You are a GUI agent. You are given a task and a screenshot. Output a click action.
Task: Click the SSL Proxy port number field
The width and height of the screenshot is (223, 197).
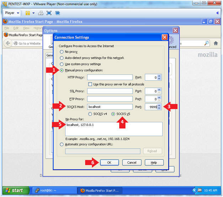(151, 91)
